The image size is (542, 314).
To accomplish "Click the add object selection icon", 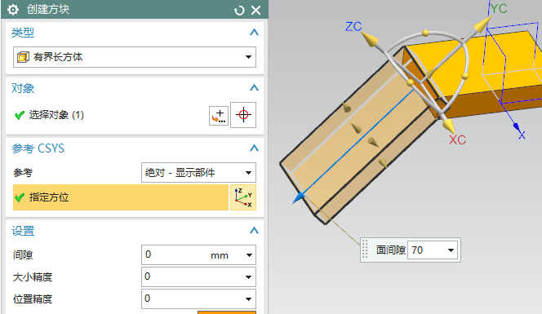I will (219, 115).
